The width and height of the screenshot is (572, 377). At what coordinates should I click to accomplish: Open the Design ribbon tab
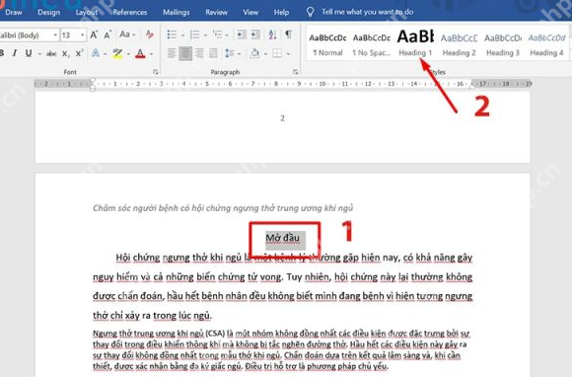[48, 13]
